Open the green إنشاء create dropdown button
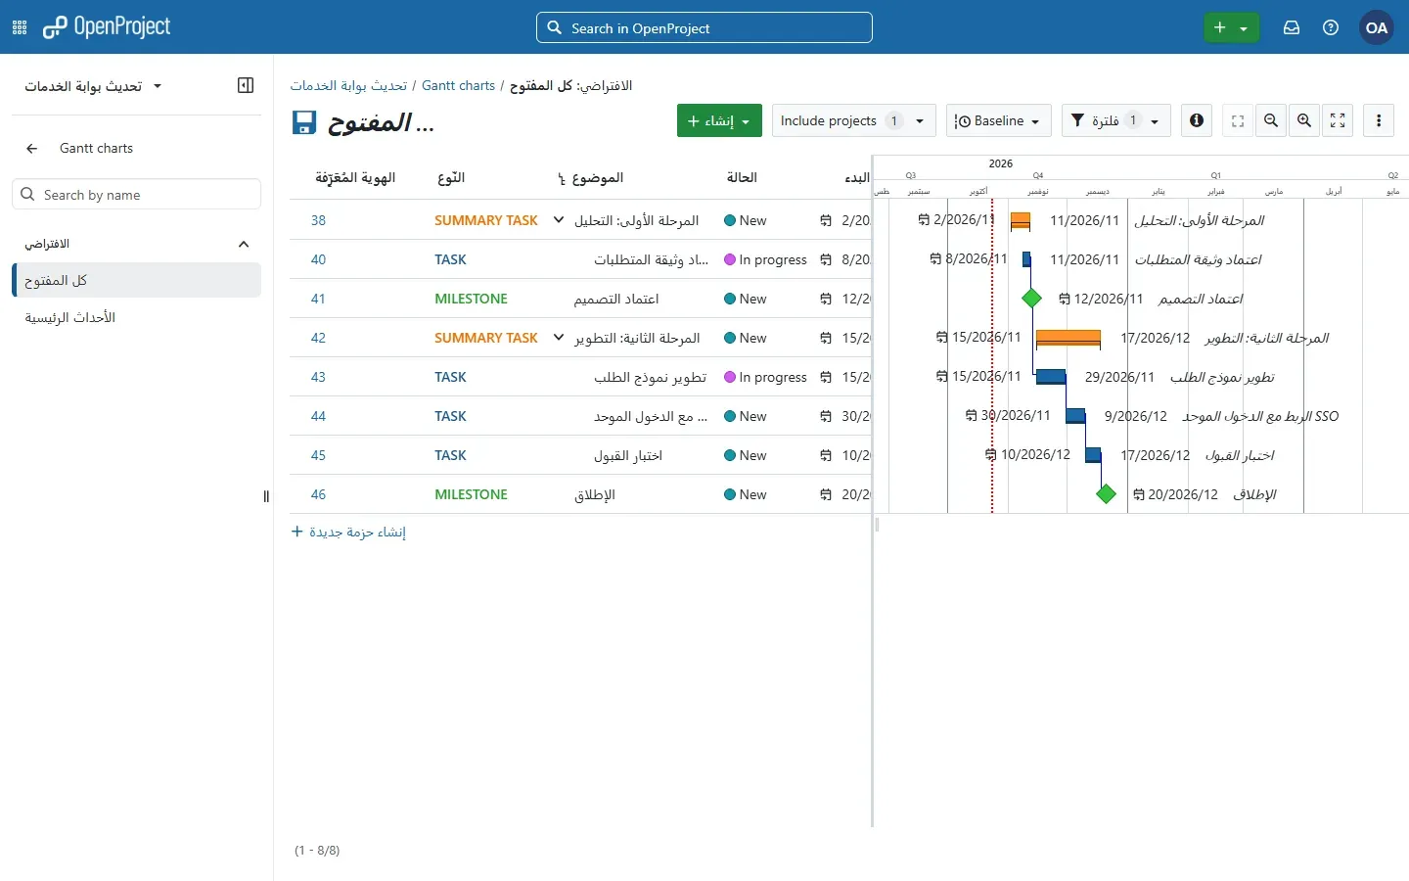The image size is (1409, 881). (719, 120)
